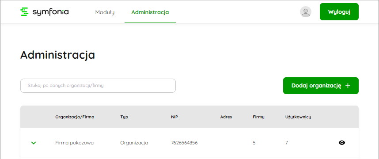Click the Typ column header
This screenshot has width=379, height=159.
pyautogui.click(x=124, y=117)
